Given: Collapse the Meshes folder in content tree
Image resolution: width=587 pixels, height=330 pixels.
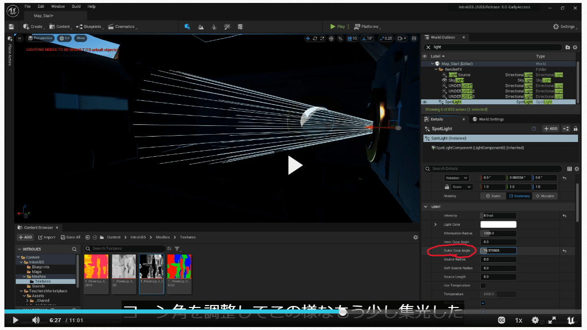Looking at the screenshot, I should pyautogui.click(x=25, y=277).
